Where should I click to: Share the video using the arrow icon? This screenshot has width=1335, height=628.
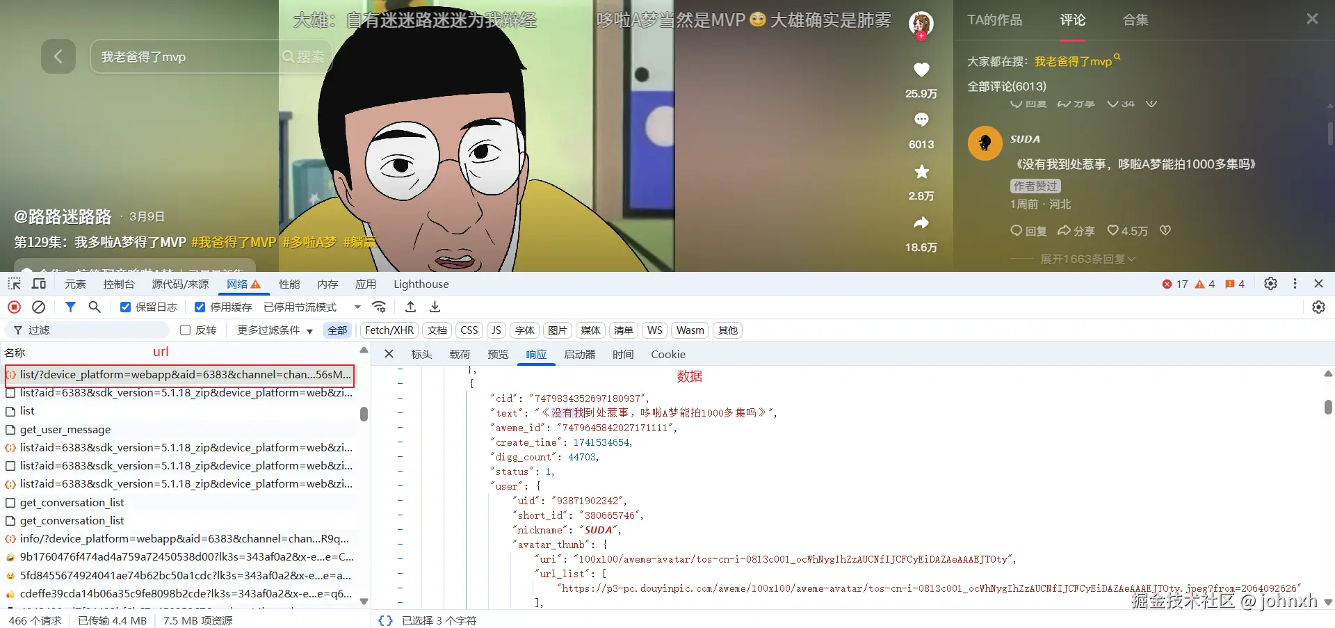click(921, 223)
